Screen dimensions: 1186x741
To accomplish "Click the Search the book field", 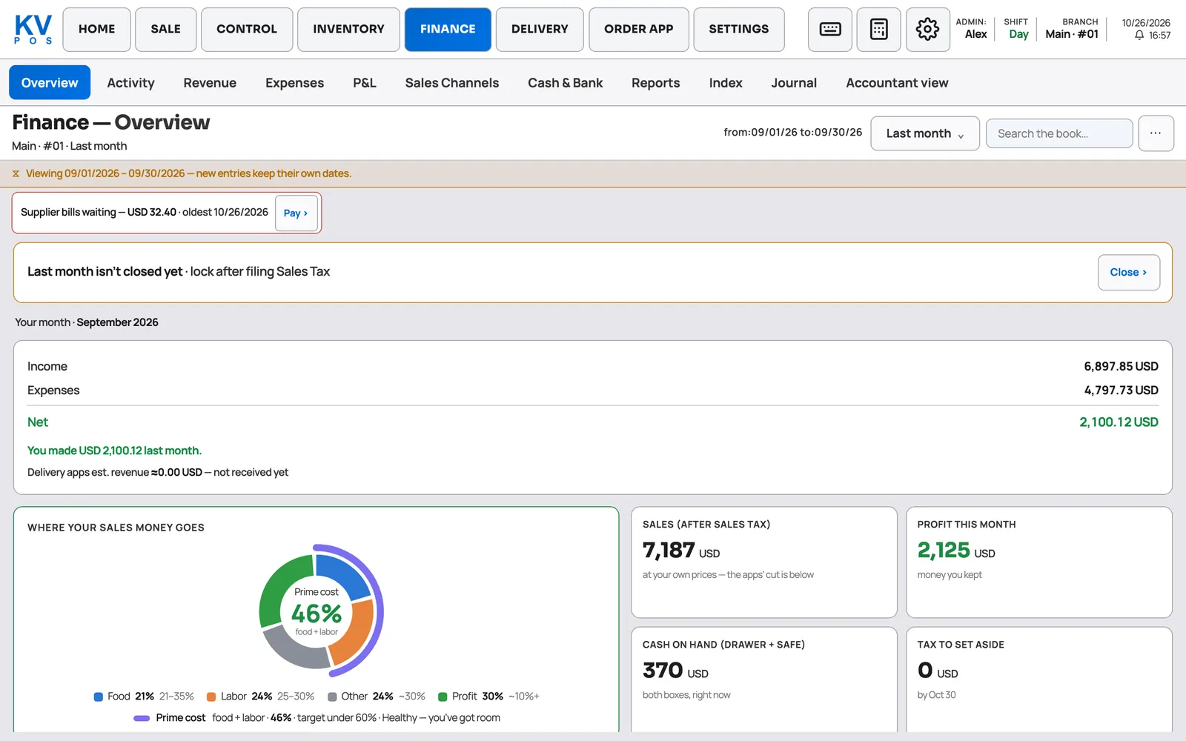I will [x=1059, y=133].
